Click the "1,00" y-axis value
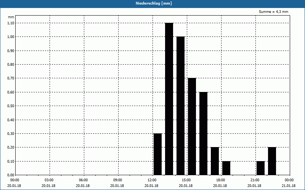 pyautogui.click(x=11, y=37)
